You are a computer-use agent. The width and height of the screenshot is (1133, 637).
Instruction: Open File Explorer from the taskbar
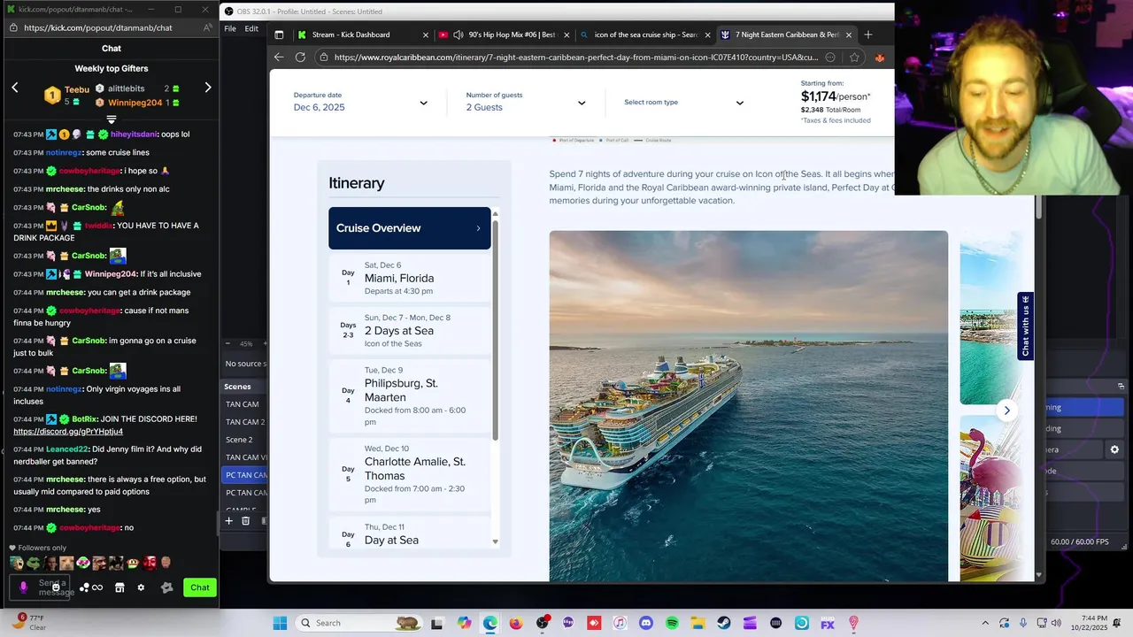pyautogui.click(x=698, y=623)
